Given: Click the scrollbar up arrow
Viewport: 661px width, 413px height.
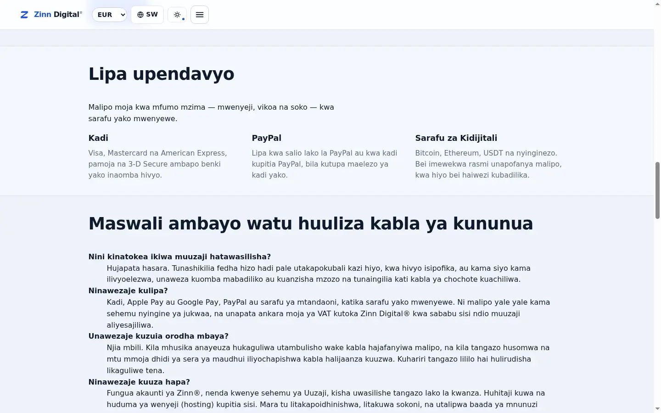Looking at the screenshot, I should (657, 4).
